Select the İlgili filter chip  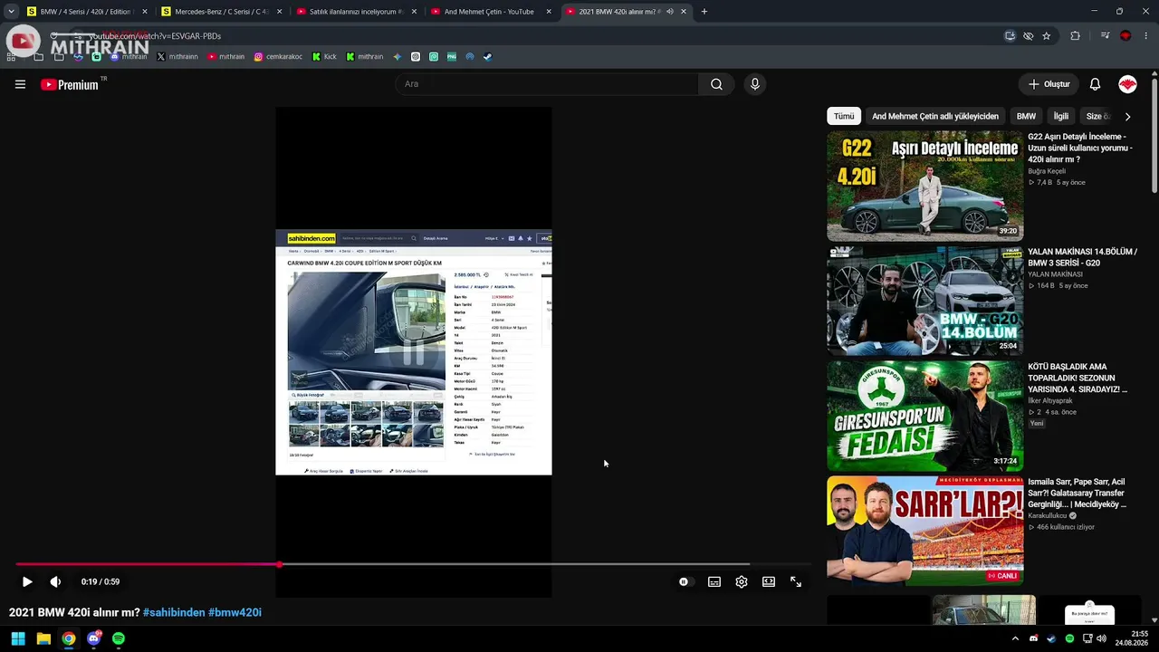pos(1061,116)
